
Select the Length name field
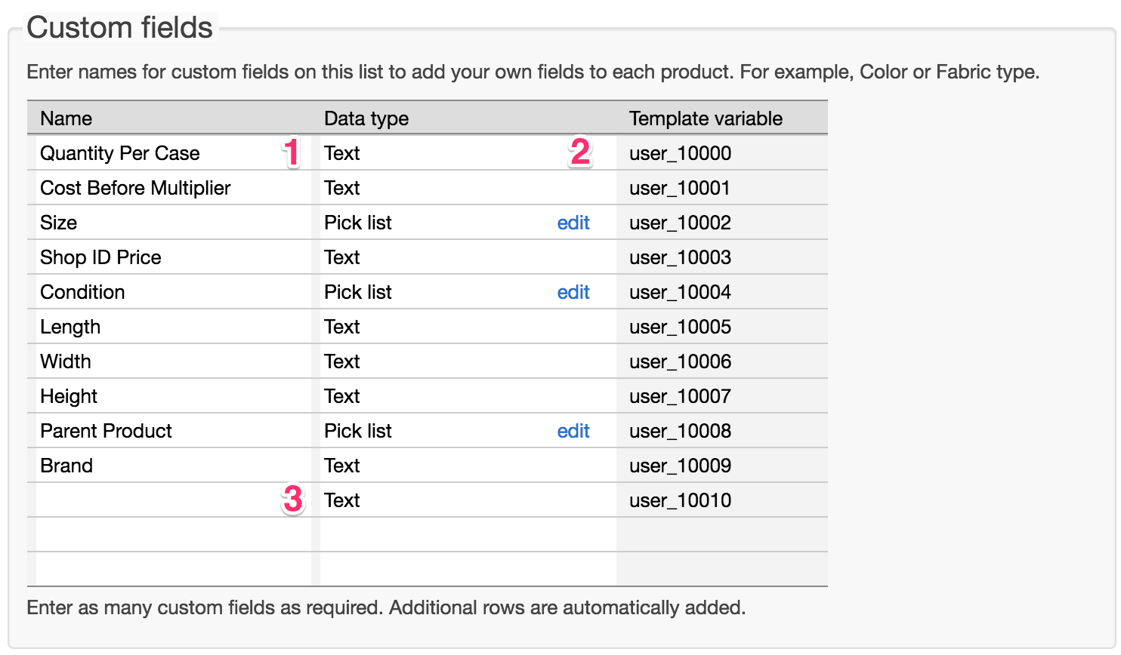pos(174,327)
